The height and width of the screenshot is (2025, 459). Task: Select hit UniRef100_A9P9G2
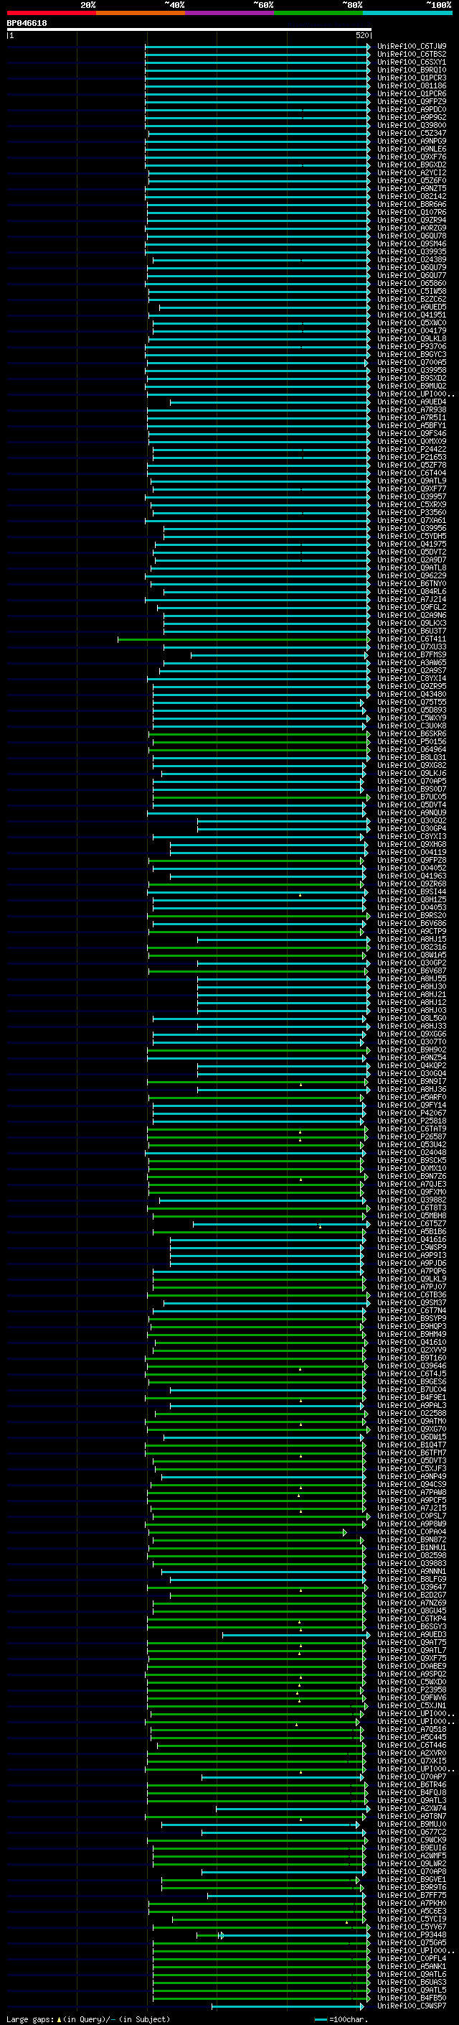pos(412,117)
